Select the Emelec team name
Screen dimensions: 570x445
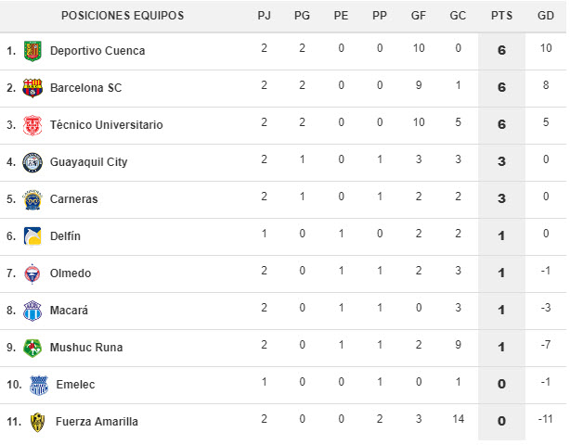75,385
